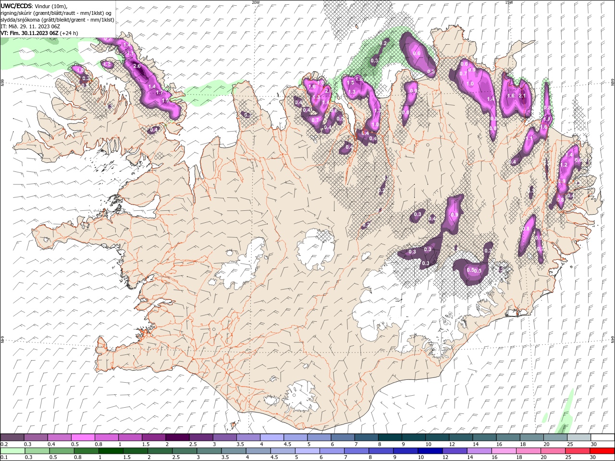Select upper legend swatch starting at 0.5 (bright pink)

pyautogui.click(x=83, y=437)
